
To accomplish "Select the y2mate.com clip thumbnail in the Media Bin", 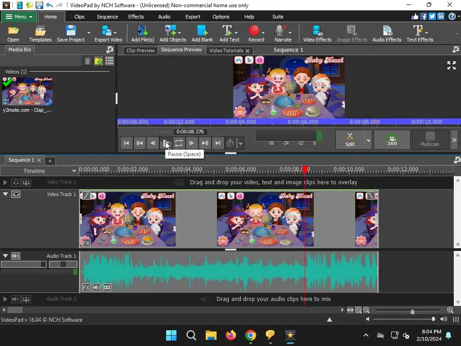I will [27, 91].
